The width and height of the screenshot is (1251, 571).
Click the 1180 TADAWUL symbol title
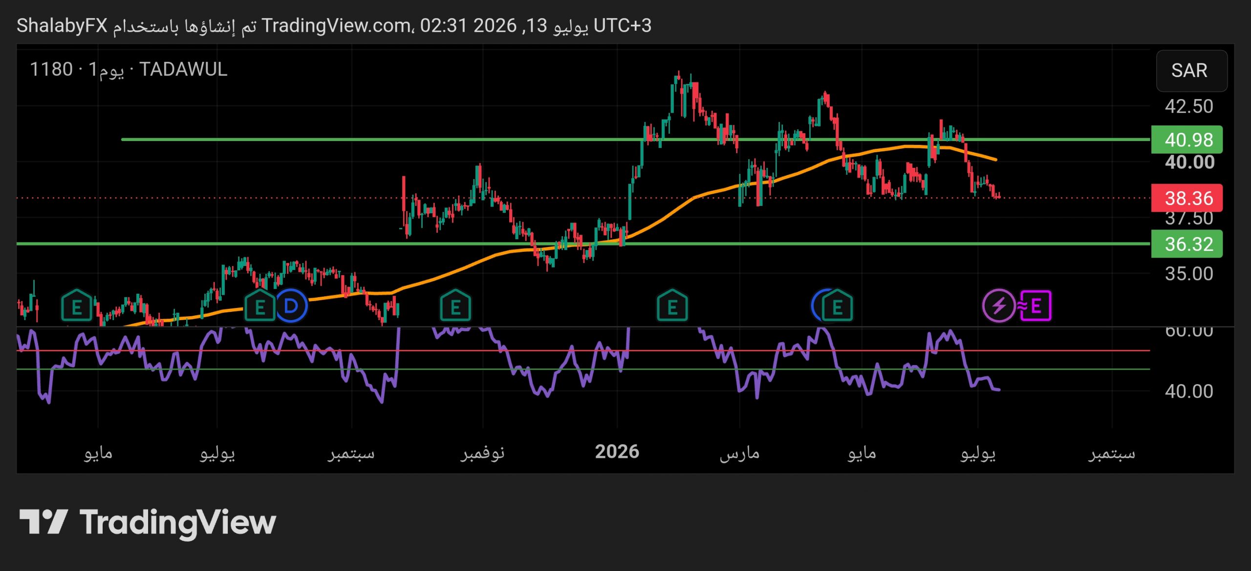pyautogui.click(x=129, y=70)
